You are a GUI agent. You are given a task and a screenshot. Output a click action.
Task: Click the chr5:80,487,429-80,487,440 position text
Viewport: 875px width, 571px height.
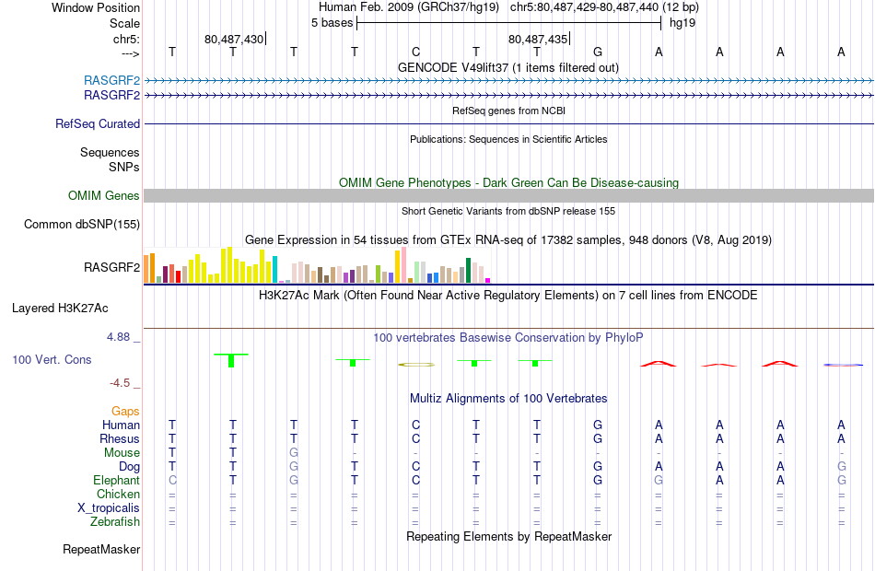[x=585, y=7]
